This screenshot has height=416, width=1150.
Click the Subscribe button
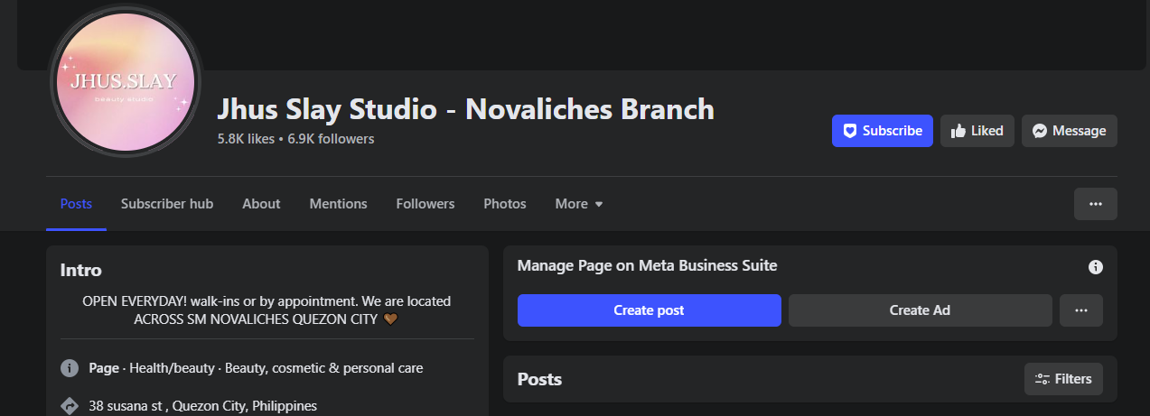[x=882, y=131]
